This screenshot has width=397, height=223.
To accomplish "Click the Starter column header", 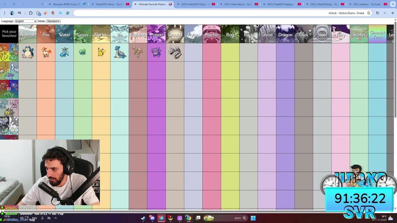I will pos(359,34).
